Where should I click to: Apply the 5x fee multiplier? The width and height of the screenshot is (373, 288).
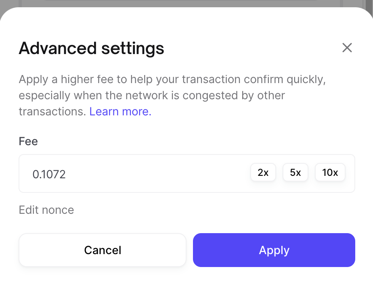pyautogui.click(x=295, y=172)
